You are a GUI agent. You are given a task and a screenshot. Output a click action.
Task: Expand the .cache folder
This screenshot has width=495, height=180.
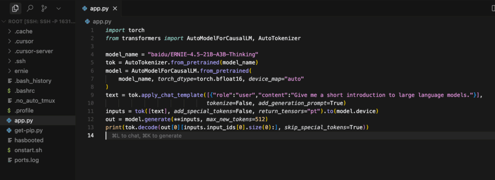[38, 31]
